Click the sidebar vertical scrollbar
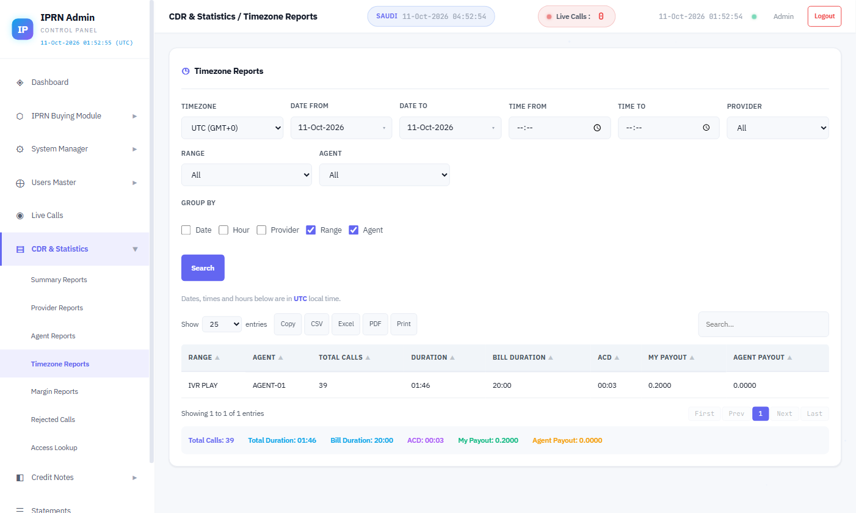The width and height of the screenshot is (856, 513). [152, 232]
